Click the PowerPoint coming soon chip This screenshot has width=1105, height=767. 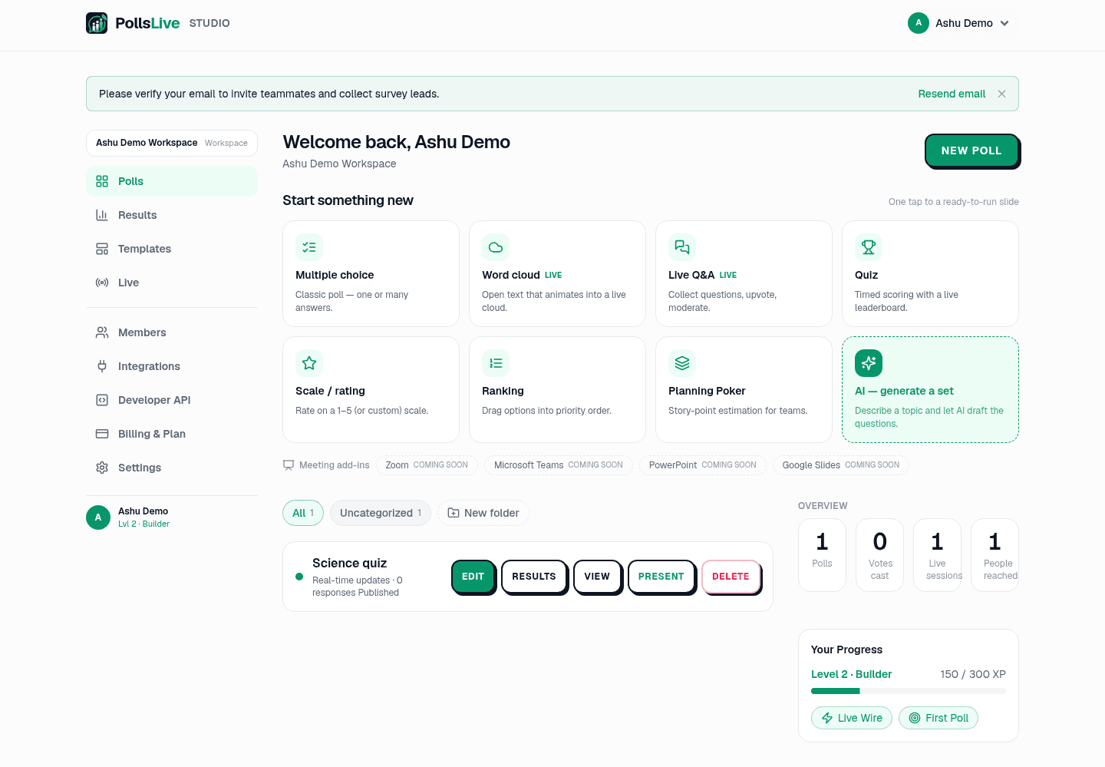(x=703, y=465)
